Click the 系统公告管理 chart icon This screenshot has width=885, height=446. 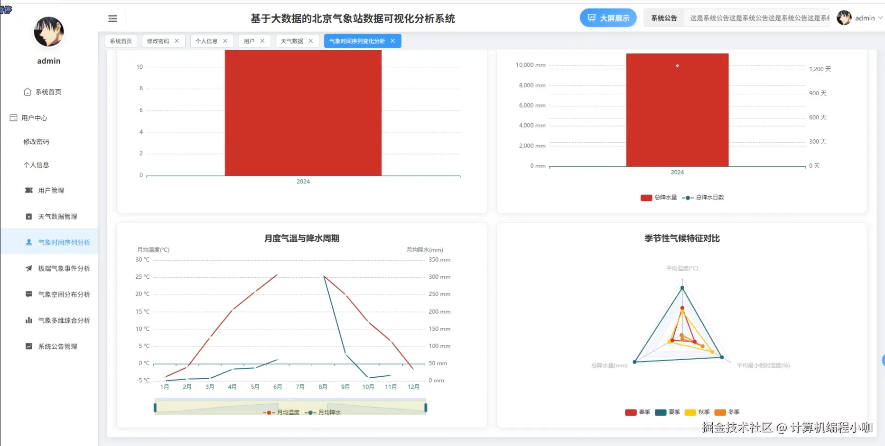pyautogui.click(x=29, y=346)
